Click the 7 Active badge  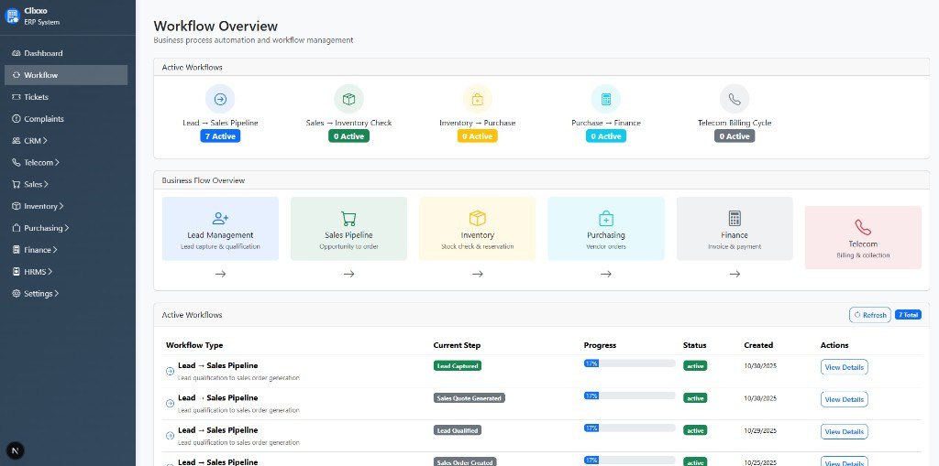tap(220, 136)
